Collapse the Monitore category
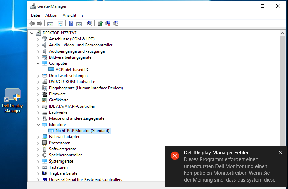Viewport: 288px width, 189px height. click(x=38, y=125)
